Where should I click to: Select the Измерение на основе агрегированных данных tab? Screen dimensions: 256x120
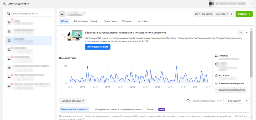pyautogui.click(x=124, y=109)
